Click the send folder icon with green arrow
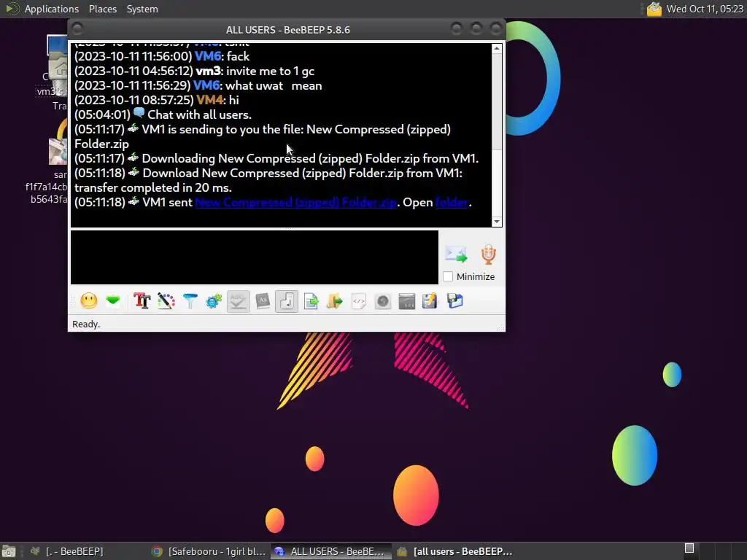 tap(334, 301)
